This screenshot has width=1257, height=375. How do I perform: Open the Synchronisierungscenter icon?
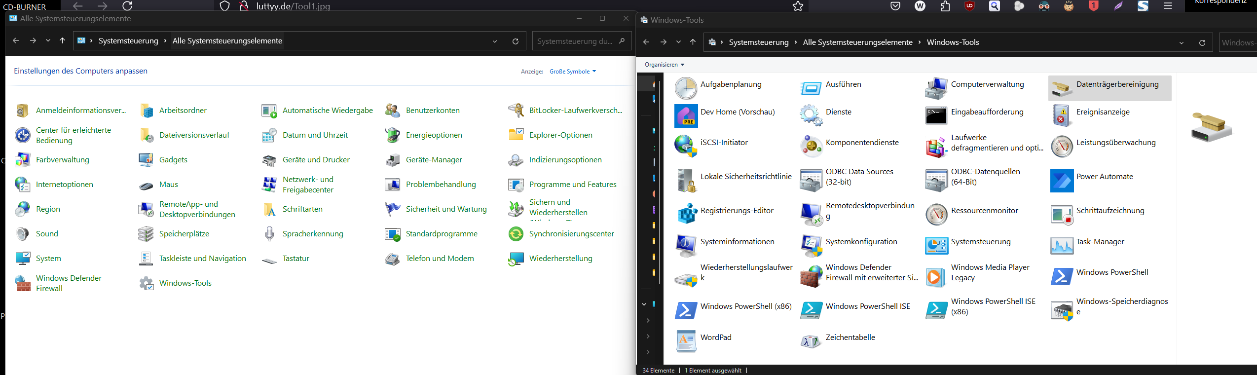[516, 234]
